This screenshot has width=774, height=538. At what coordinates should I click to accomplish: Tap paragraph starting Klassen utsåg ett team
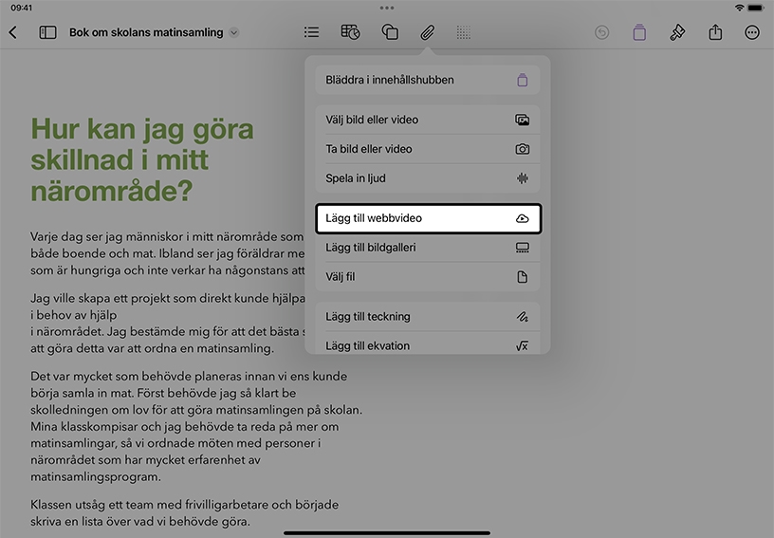tap(185, 512)
